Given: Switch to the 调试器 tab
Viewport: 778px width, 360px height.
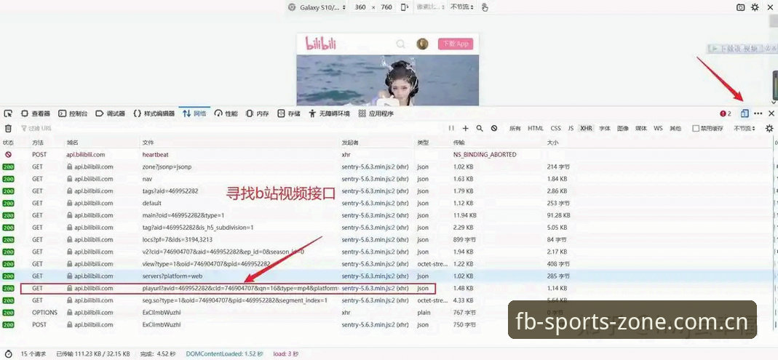Looking at the screenshot, I should (110, 113).
